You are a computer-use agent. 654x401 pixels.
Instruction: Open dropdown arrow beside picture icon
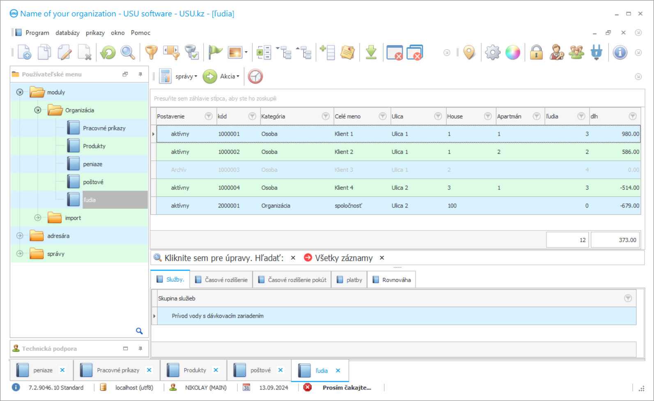point(246,52)
